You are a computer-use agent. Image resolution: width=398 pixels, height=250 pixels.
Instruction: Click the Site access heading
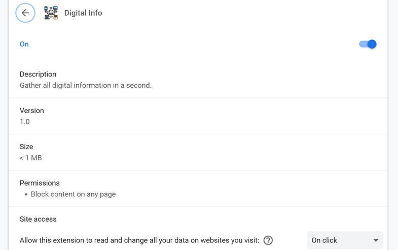click(38, 220)
